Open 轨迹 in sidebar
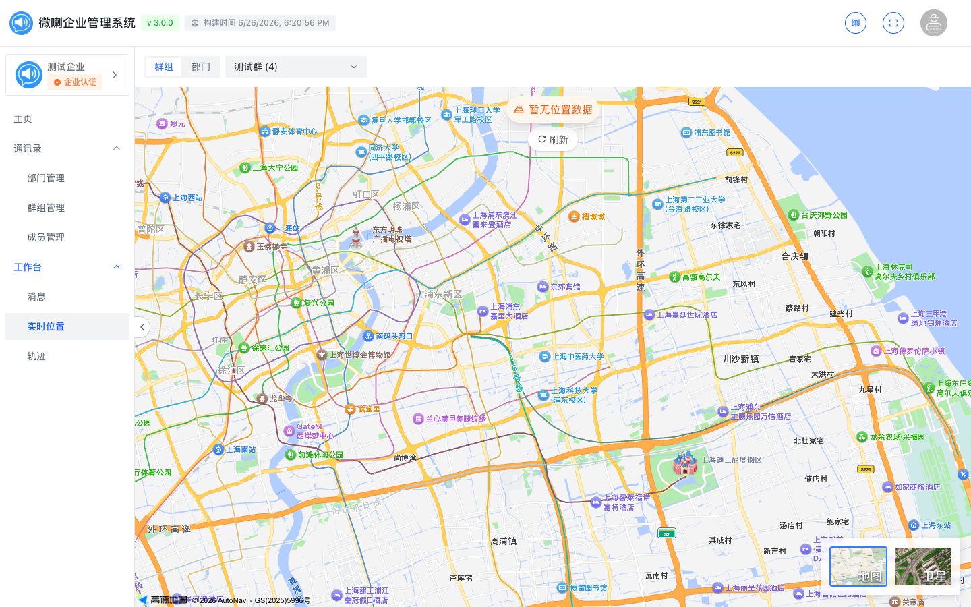Image resolution: width=971 pixels, height=607 pixels. tap(67, 356)
